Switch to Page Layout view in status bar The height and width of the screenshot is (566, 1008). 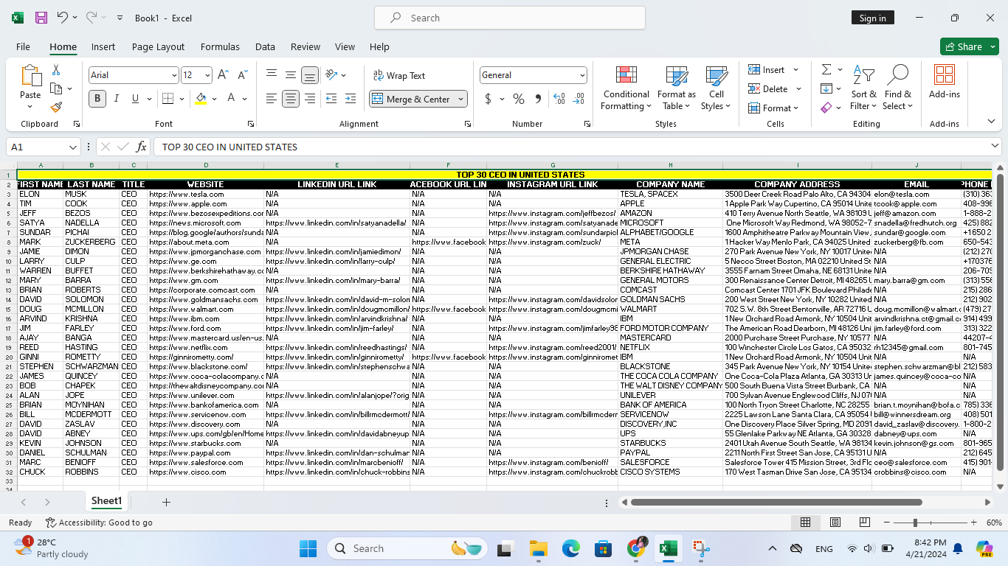(x=835, y=523)
